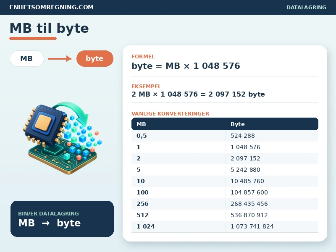This screenshot has width=336, height=252.
Task: Select the value 524 288
Action: (x=243, y=136)
